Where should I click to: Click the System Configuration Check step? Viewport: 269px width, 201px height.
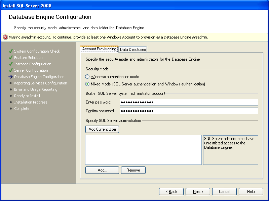37,51
